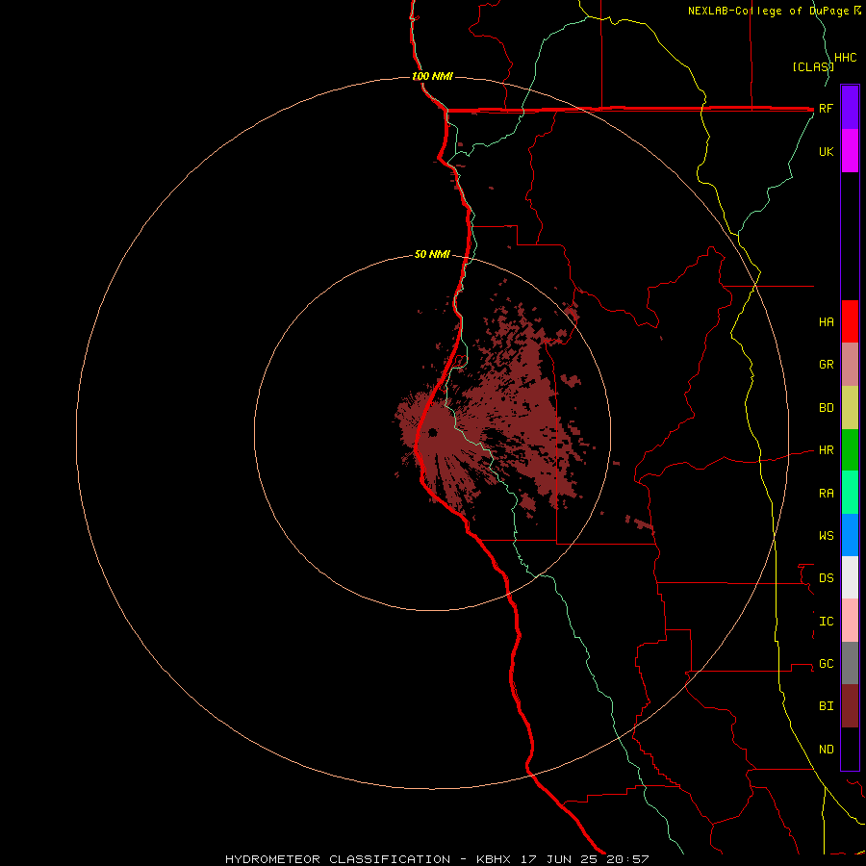Click the BD legend label
866x866 pixels.
coord(826,408)
